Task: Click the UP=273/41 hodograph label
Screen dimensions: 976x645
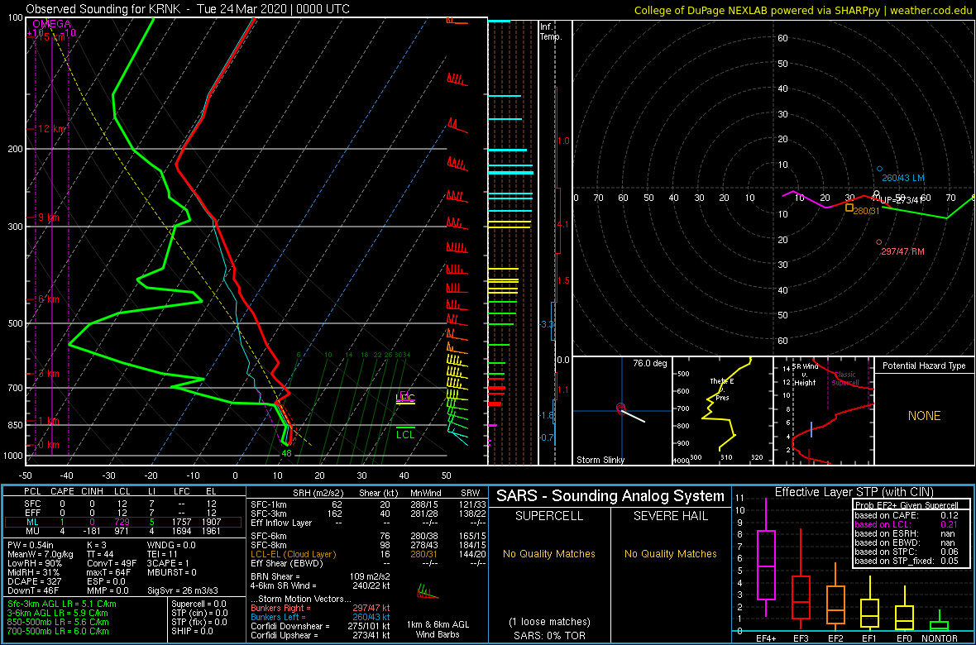Action: coord(901,200)
